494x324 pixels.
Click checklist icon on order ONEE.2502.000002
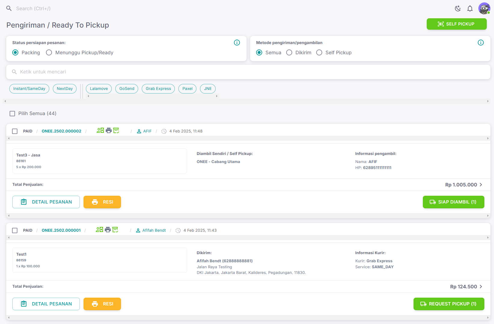point(116,130)
